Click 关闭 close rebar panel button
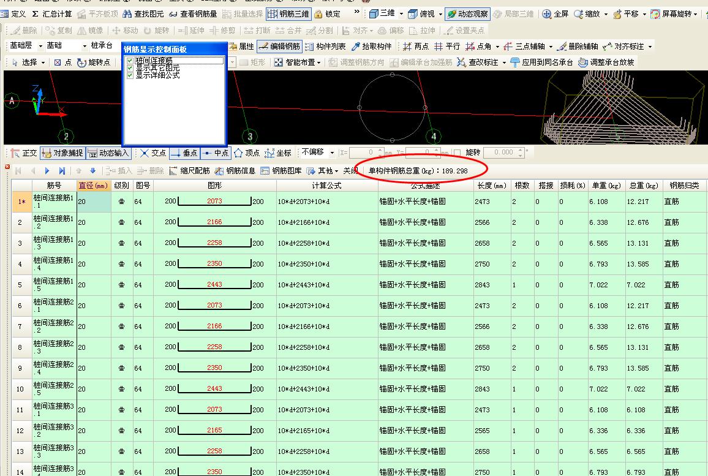 tap(350, 171)
